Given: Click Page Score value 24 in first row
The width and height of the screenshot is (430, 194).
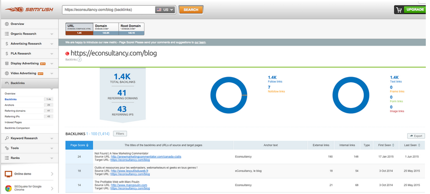Looking at the screenshot, I should click(x=79, y=157).
